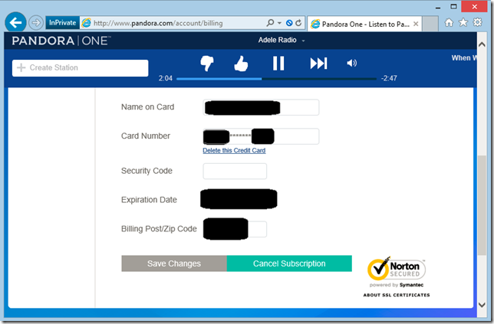Open the address bar autocomplete dropdown arrow
The height and width of the screenshot is (324, 494).
click(279, 23)
